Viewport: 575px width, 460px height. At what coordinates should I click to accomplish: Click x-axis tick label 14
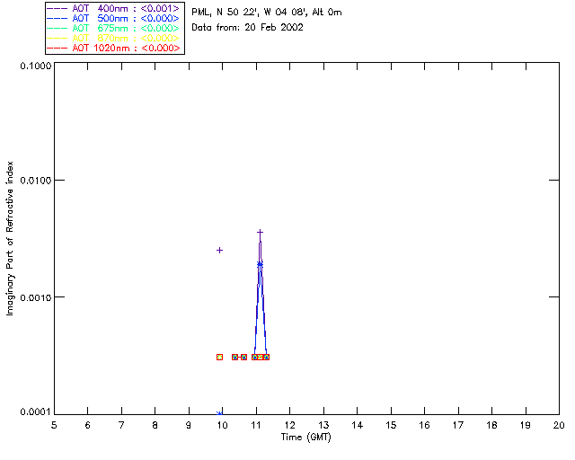click(x=358, y=425)
